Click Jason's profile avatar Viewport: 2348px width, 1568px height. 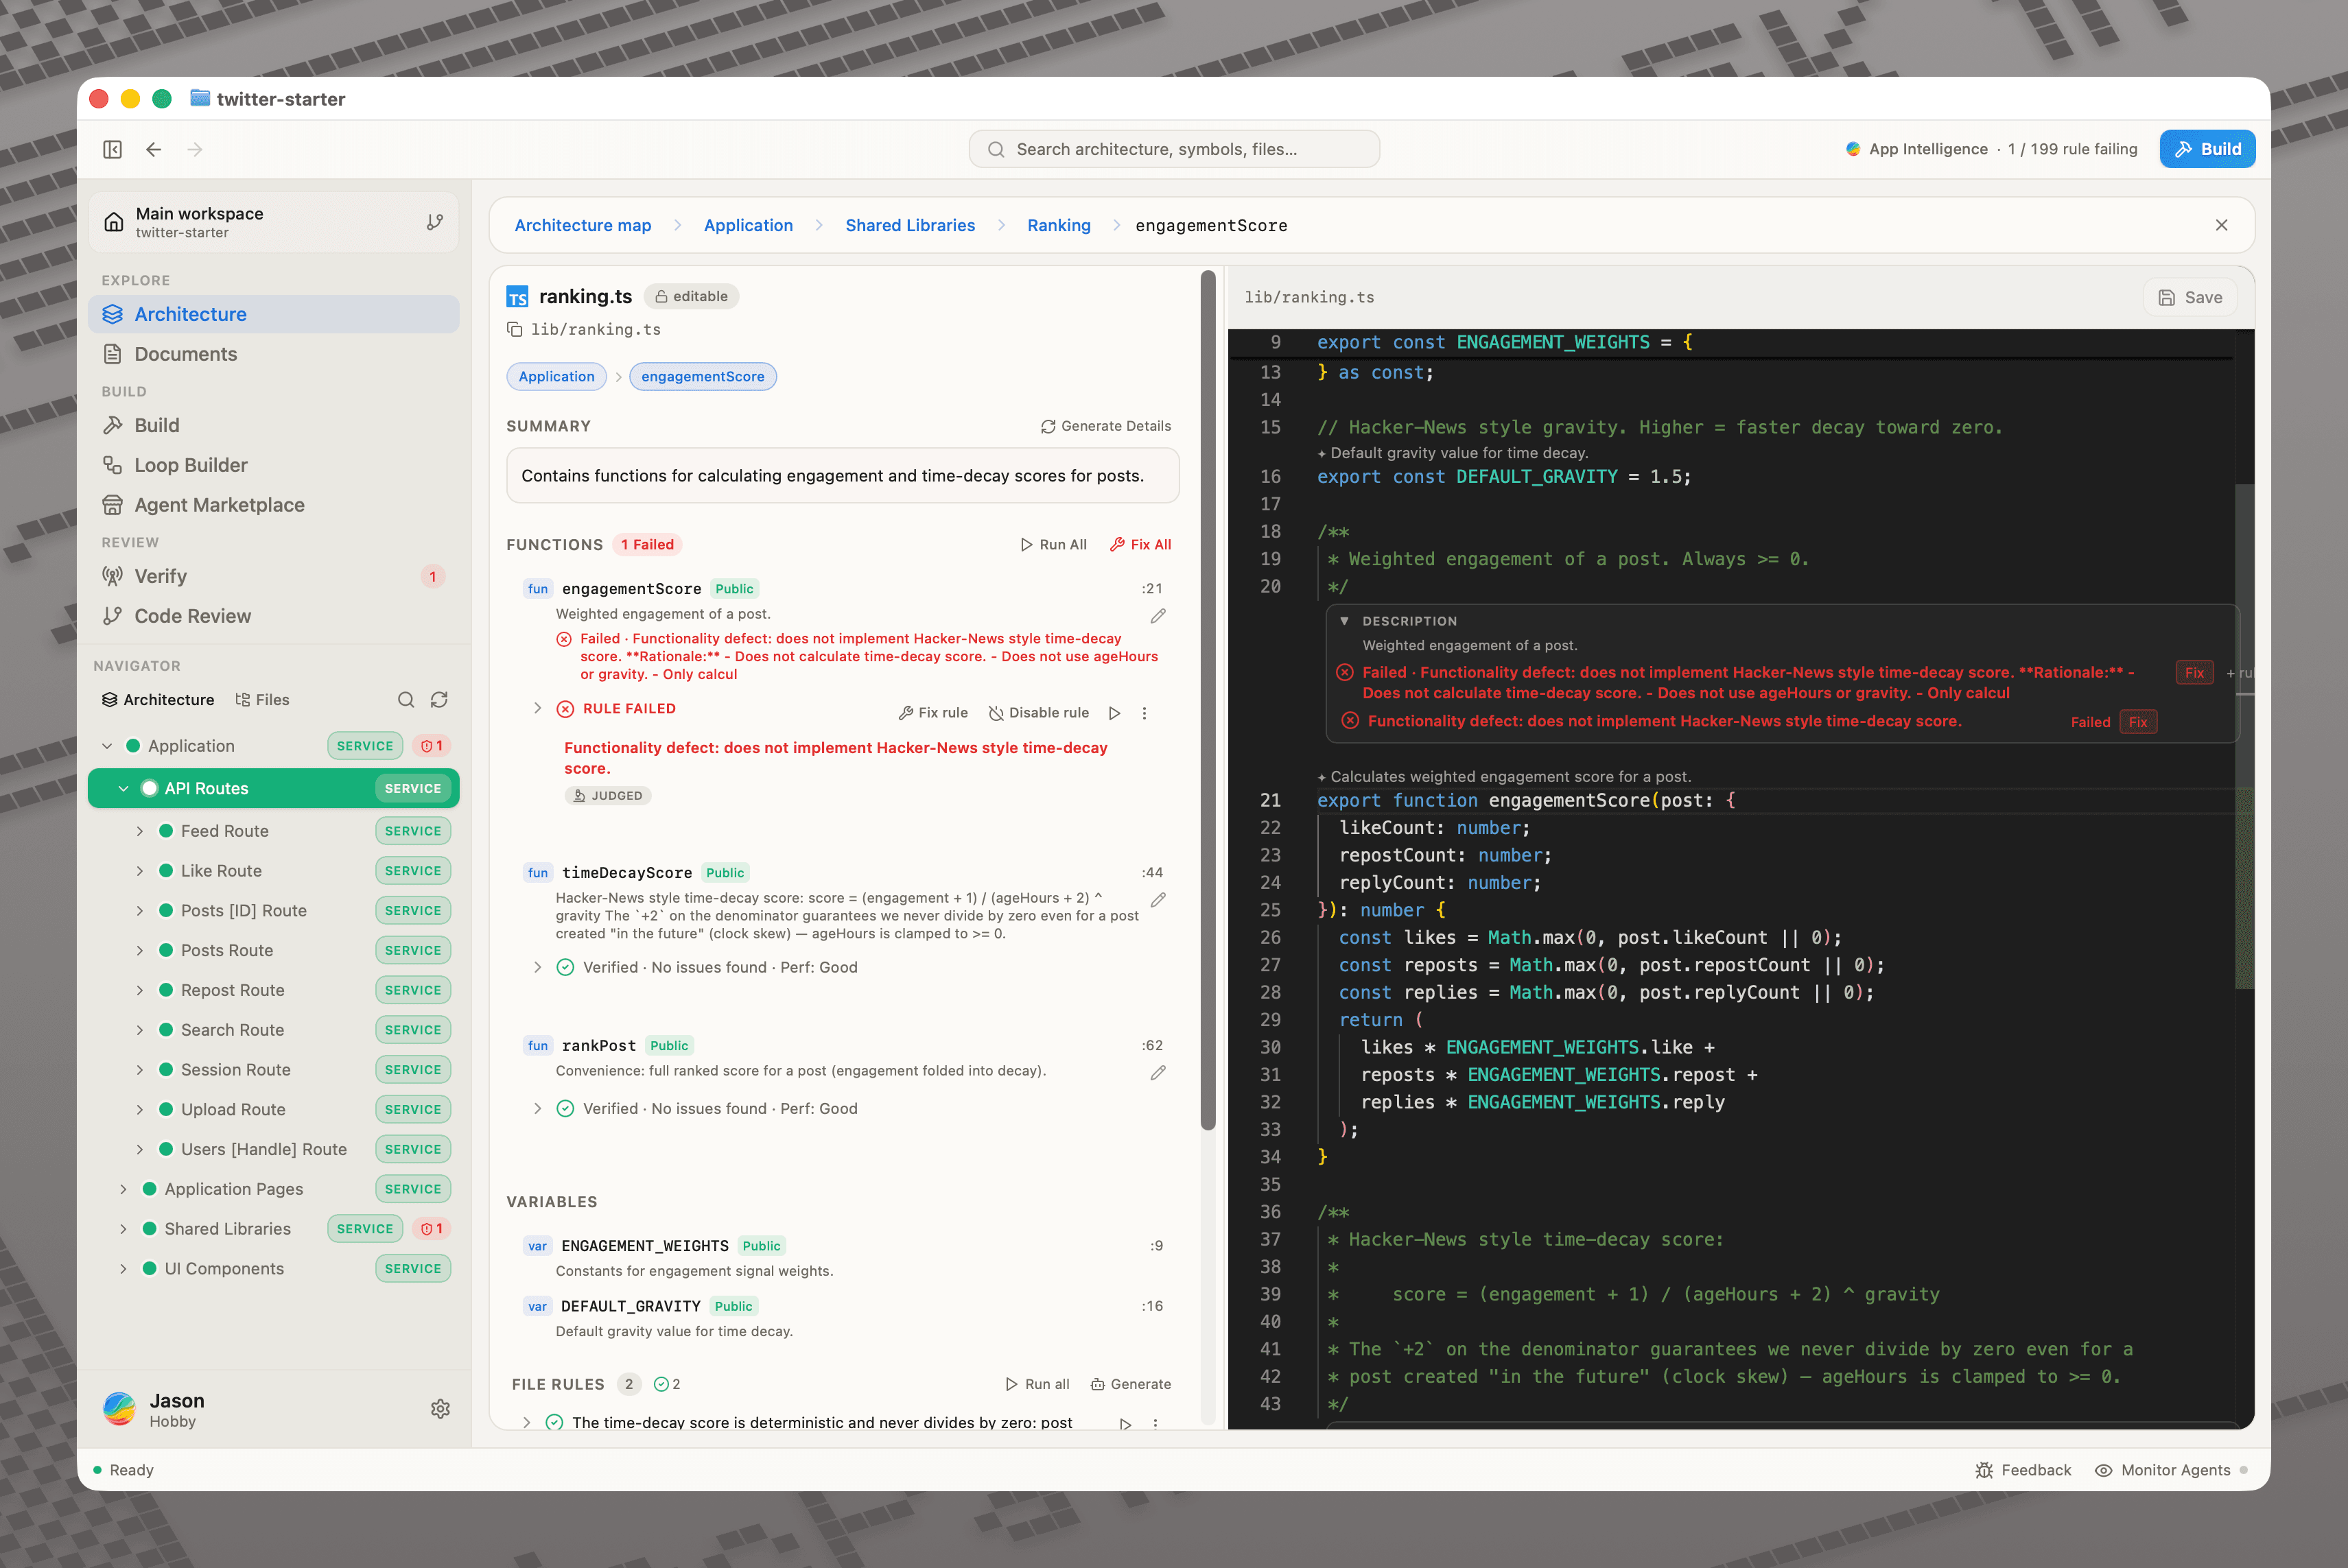coord(119,1409)
